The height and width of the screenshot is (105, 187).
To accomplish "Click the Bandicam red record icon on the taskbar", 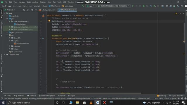I will [x=105, y=102].
